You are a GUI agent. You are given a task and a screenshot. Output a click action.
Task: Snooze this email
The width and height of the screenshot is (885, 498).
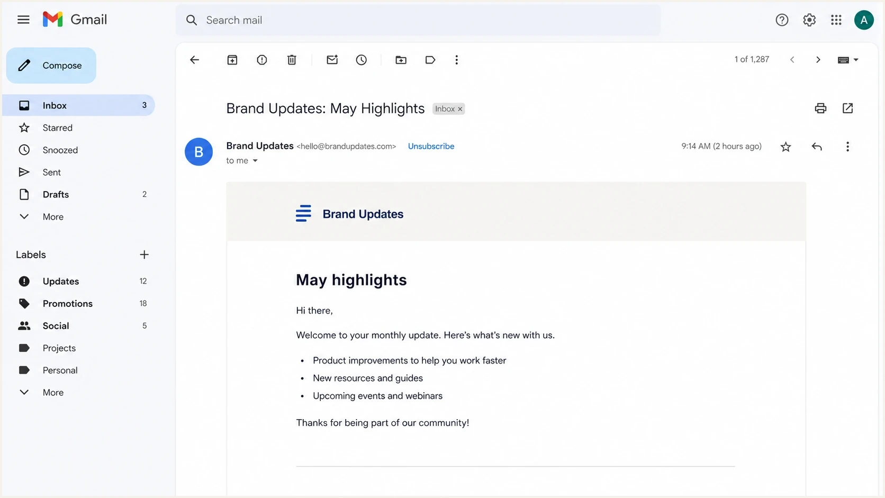click(x=362, y=60)
